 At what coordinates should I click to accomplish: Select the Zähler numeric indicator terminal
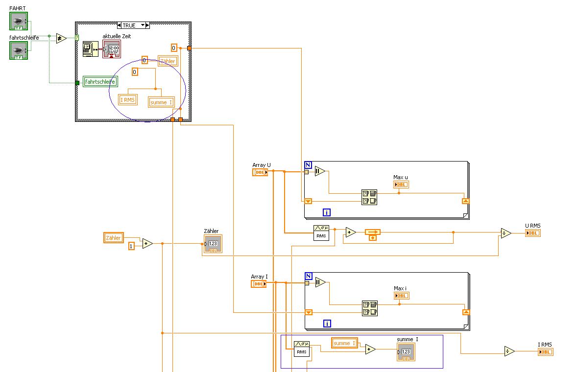(x=213, y=244)
